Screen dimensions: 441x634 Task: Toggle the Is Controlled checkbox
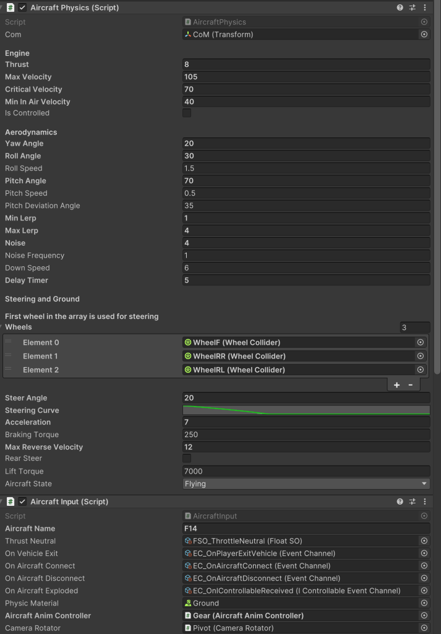(x=187, y=113)
